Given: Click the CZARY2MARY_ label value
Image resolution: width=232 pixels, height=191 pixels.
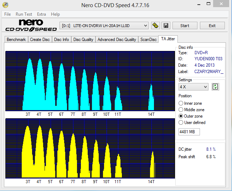Looking at the screenshot, I should click(209, 72).
